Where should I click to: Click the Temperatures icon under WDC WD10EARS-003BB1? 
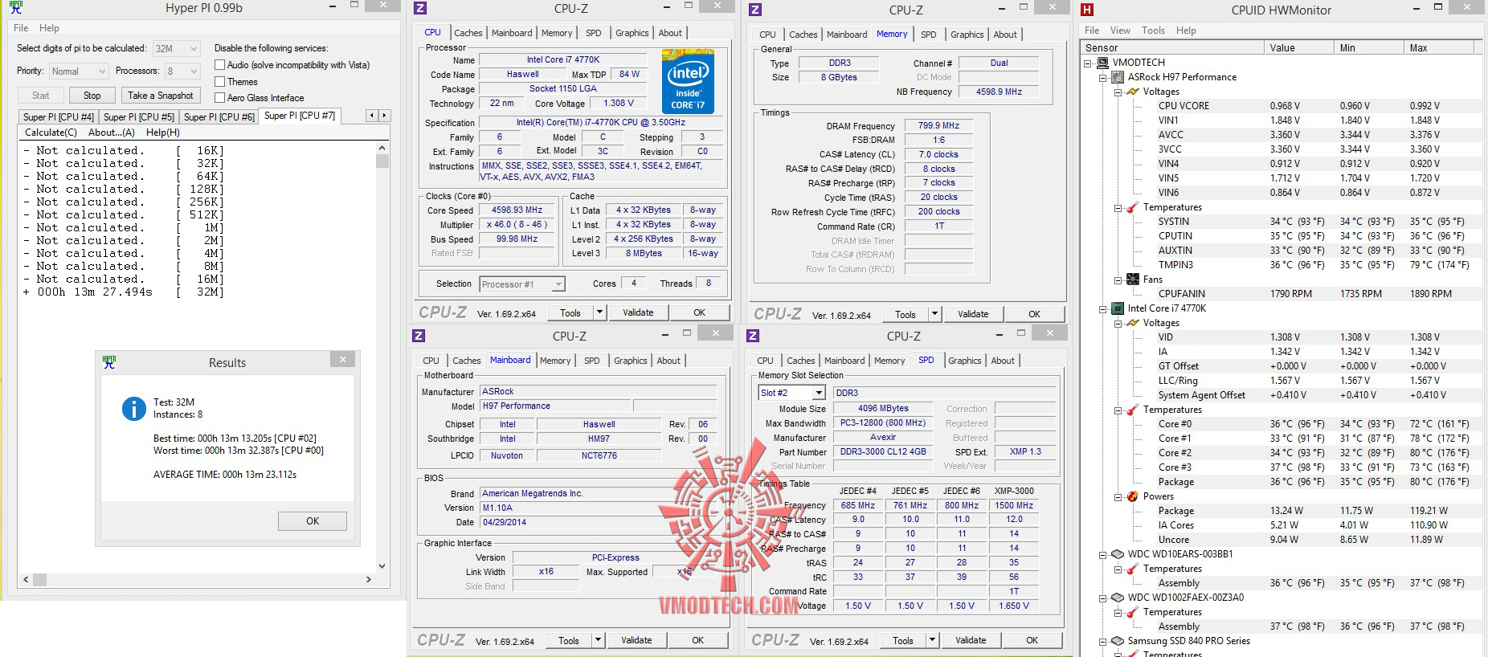tap(1133, 569)
